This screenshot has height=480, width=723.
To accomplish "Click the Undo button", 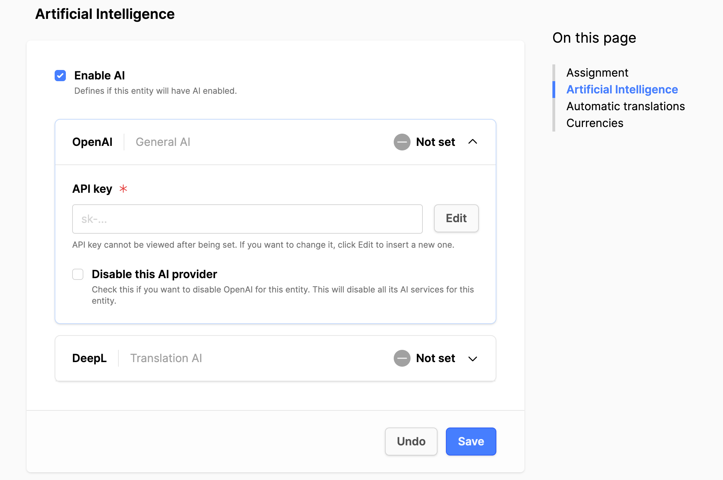I will (x=411, y=442).
